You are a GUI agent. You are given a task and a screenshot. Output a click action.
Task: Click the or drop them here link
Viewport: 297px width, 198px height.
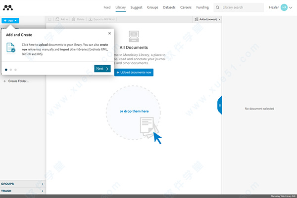click(x=134, y=111)
